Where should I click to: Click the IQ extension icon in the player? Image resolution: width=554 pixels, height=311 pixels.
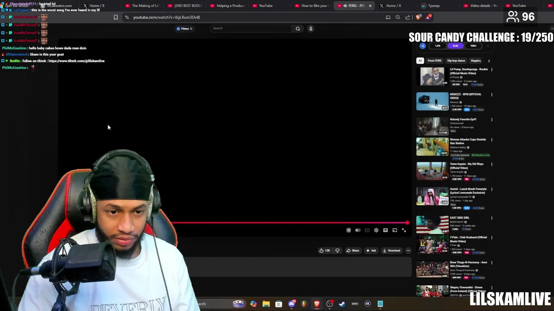pos(348,230)
